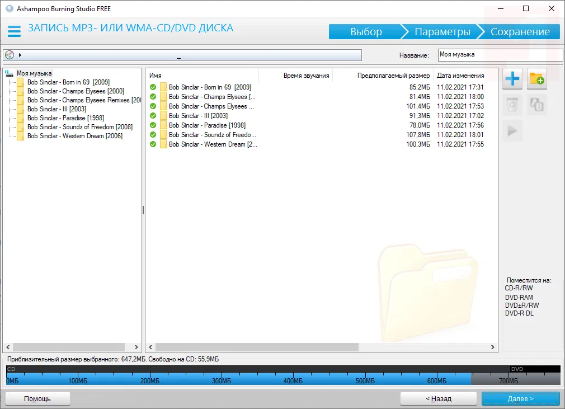Select Bob Sinclar - Born in 69 tree item
The width and height of the screenshot is (565, 409).
(x=68, y=82)
